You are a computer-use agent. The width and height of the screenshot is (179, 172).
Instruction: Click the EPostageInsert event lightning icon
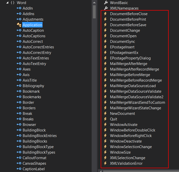tap(105, 47)
